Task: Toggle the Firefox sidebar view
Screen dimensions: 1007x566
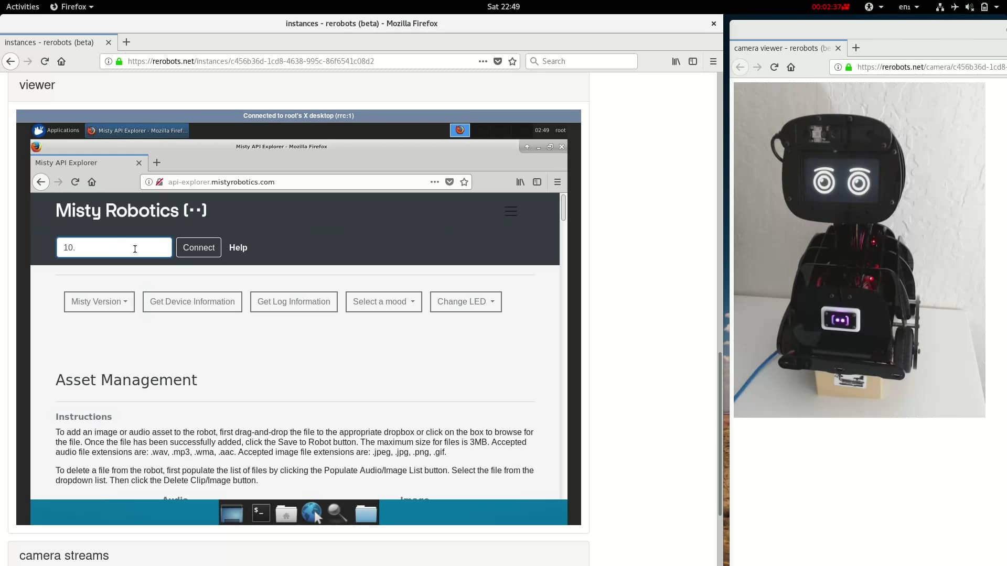Action: point(693,61)
